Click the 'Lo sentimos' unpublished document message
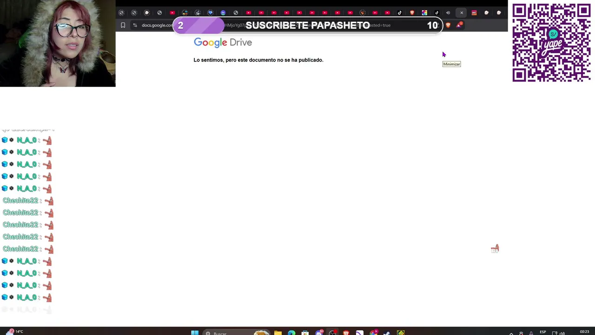The height and width of the screenshot is (335, 595). [258, 60]
